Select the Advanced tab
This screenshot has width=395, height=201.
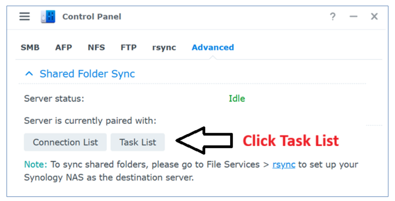pos(213,47)
